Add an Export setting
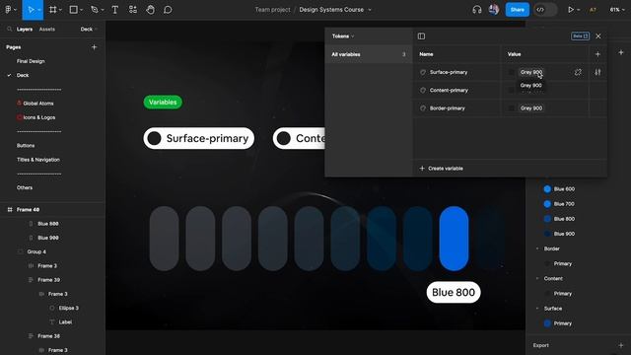Screen dimensions: 631x355 click(621, 345)
